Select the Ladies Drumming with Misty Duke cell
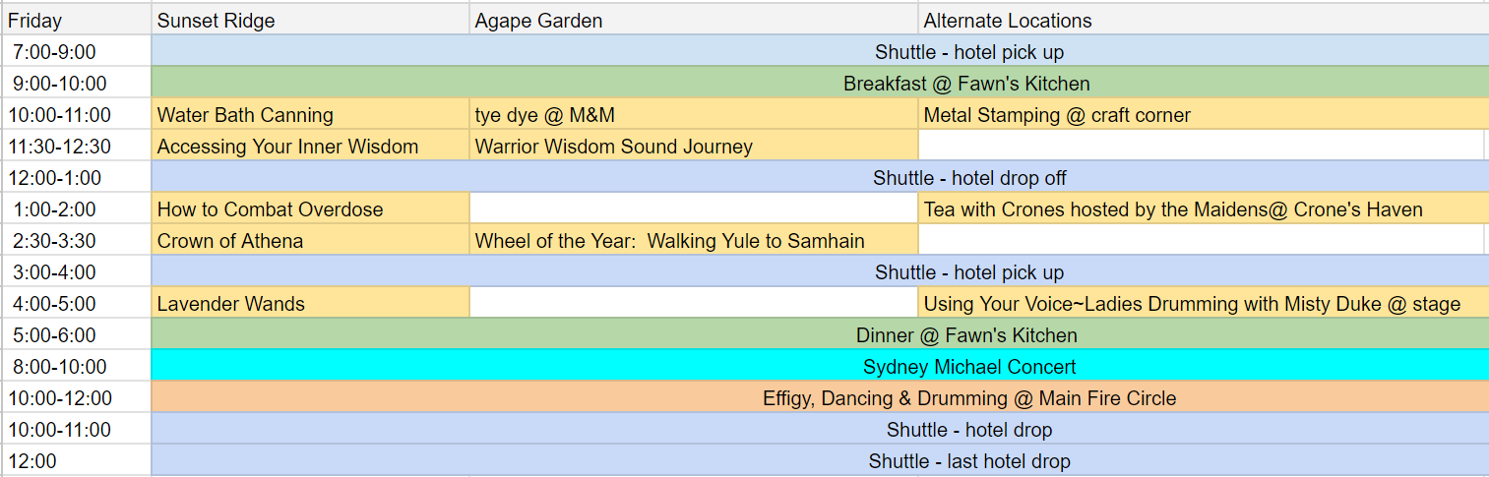Image resolution: width=1489 pixels, height=477 pixels. (x=1204, y=303)
